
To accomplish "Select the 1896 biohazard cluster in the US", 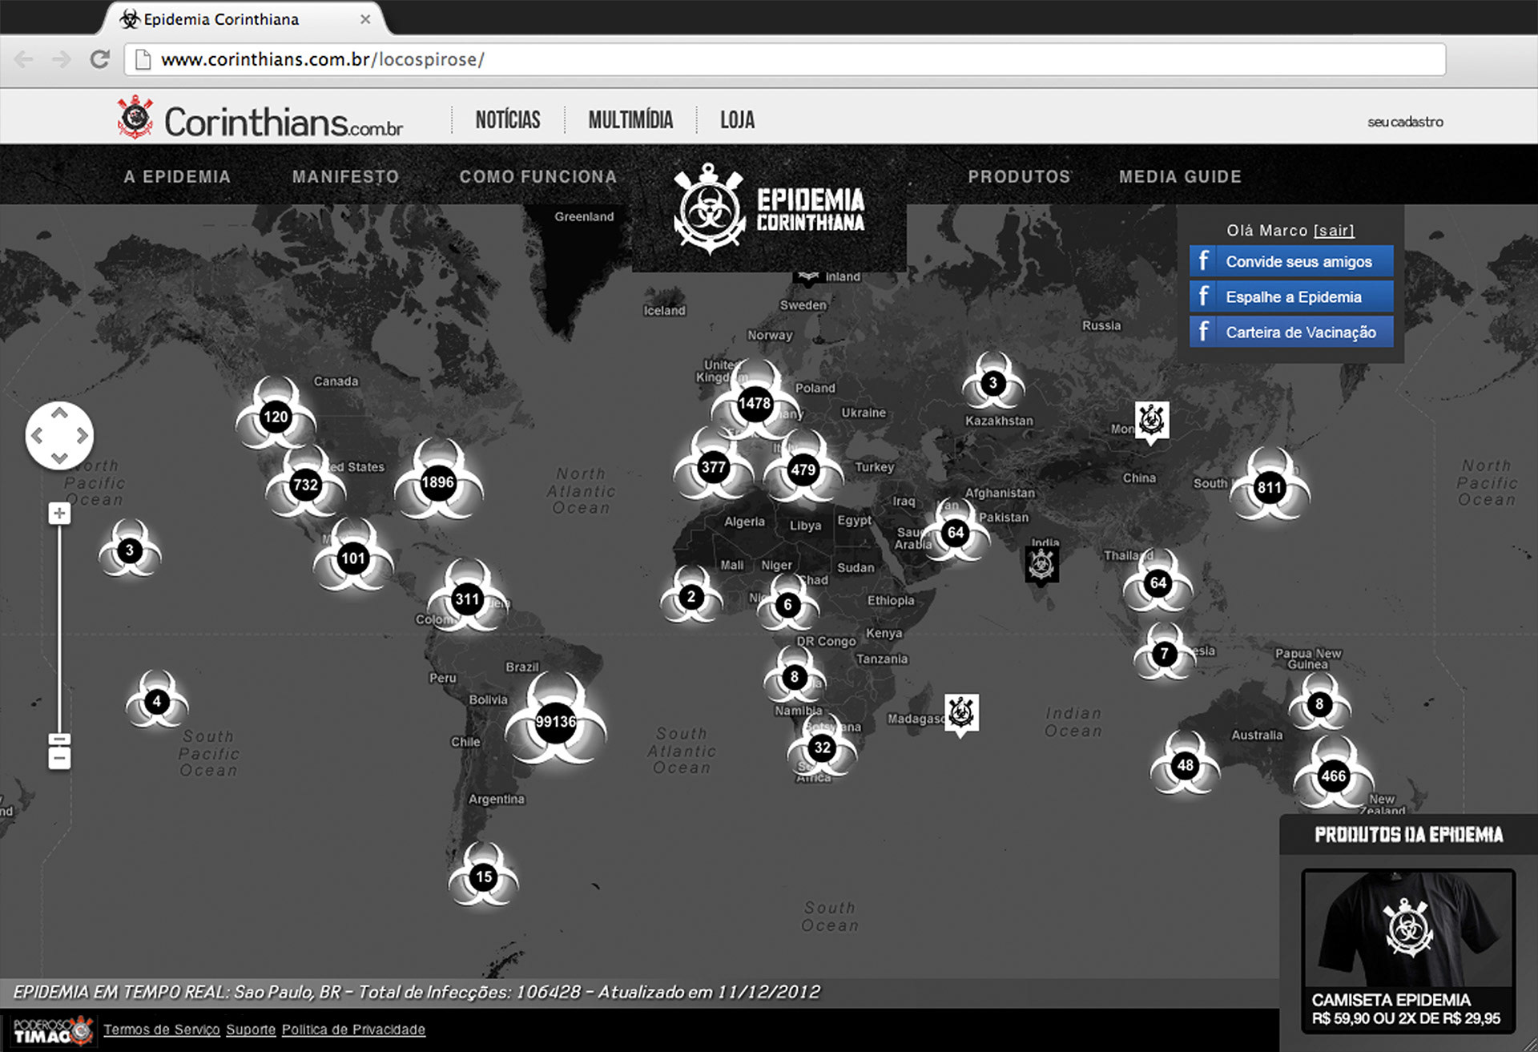I will click(437, 482).
